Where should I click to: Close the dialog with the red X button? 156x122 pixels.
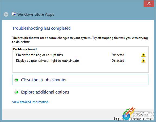click(x=149, y=4)
